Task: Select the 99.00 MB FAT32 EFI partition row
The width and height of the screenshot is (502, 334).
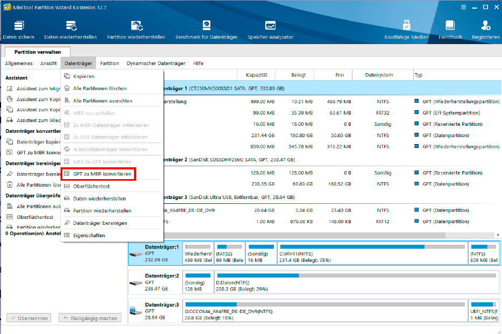Action: pos(333,113)
